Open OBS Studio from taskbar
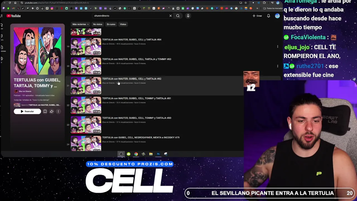The image size is (357, 201). 121,154
